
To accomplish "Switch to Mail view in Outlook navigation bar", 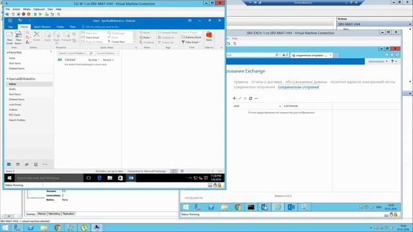I will [8, 164].
